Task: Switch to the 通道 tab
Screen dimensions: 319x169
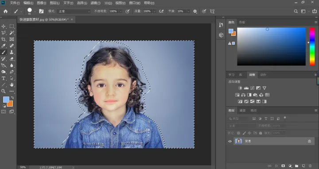Action: pos(242,110)
